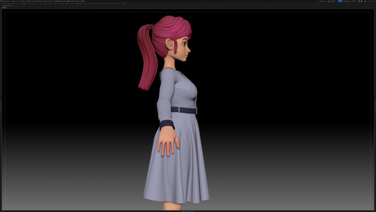The height and width of the screenshot is (212, 376).
Task: Open the Tool menu
Action: point(106,4)
